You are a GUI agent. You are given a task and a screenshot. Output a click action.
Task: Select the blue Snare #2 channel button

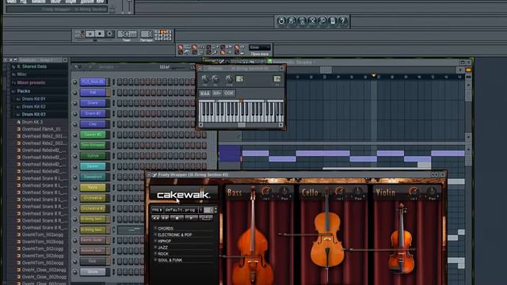[x=93, y=113]
